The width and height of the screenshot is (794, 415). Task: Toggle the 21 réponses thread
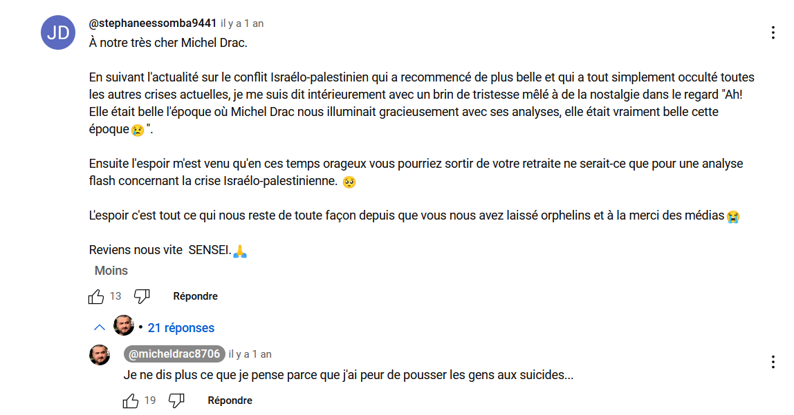tap(181, 327)
